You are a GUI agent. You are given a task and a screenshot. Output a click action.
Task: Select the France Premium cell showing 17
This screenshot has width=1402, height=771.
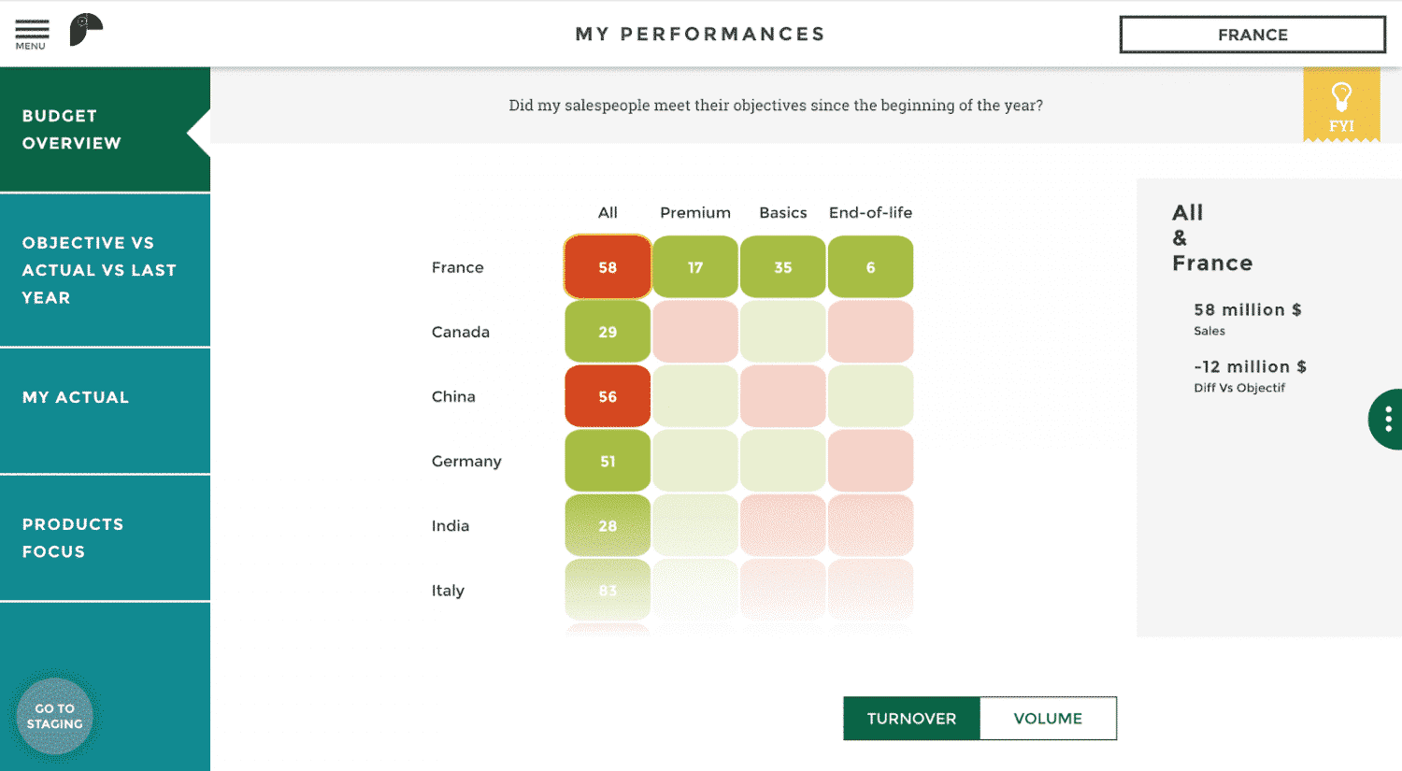[695, 267]
